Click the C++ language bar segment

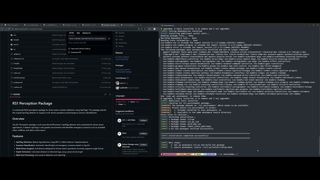[x=128, y=99]
